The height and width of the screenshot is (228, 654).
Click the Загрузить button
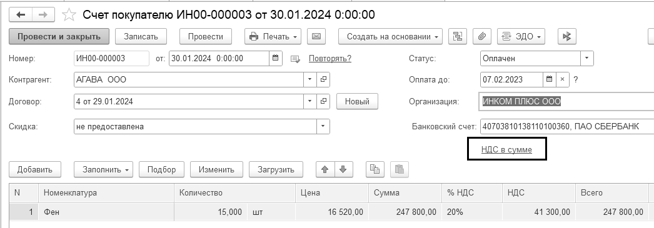[276, 170]
